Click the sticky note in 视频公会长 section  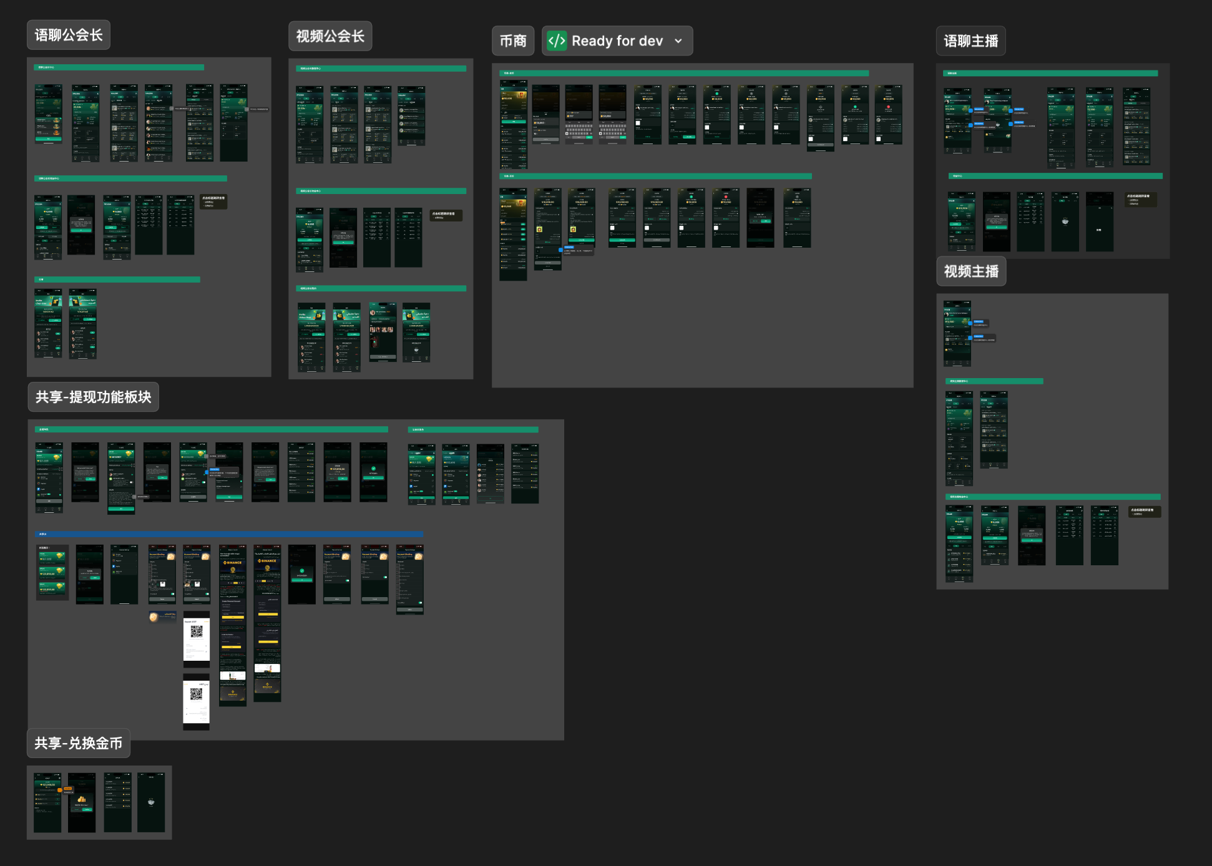coord(446,215)
